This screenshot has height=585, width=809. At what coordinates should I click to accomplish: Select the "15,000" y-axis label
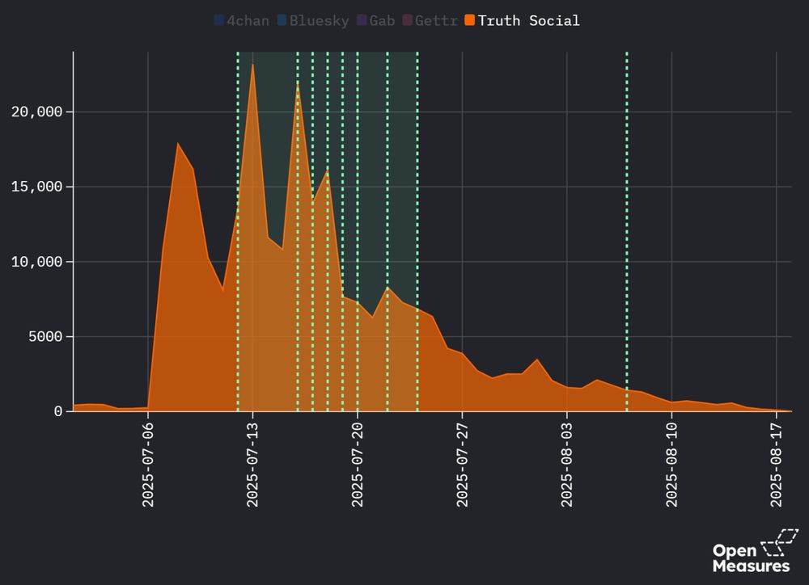(36, 187)
